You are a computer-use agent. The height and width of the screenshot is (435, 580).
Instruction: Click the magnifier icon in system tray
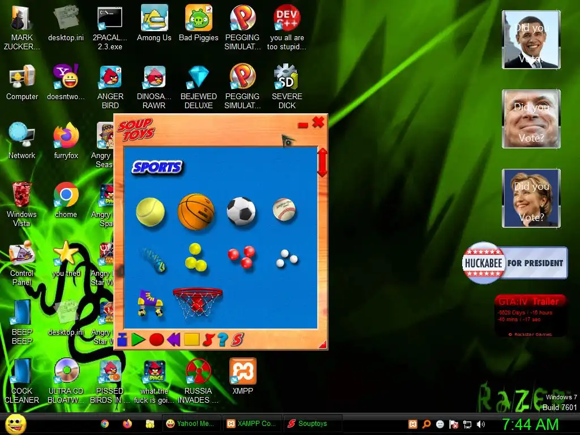point(427,424)
